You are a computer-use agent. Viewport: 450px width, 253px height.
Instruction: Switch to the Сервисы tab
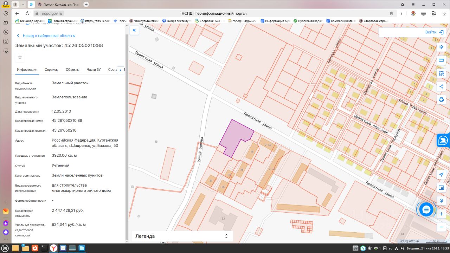tap(51, 70)
